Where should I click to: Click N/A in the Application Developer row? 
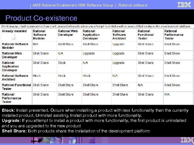coord(85,63)
